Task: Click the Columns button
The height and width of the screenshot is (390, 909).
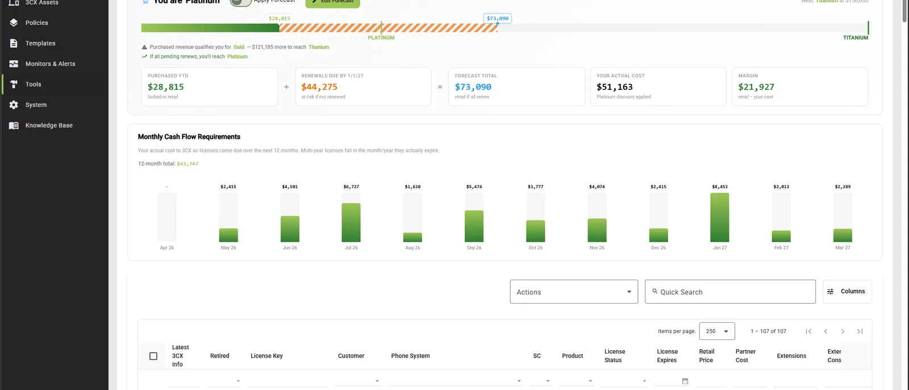Action: coord(847,292)
